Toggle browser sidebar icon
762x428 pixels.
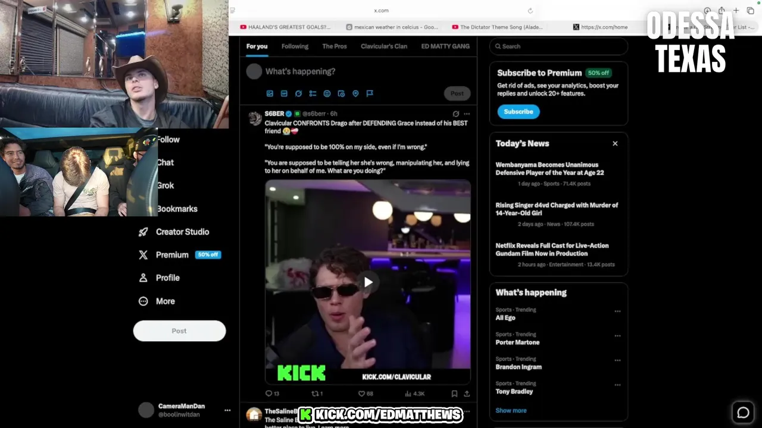pyautogui.click(x=232, y=10)
